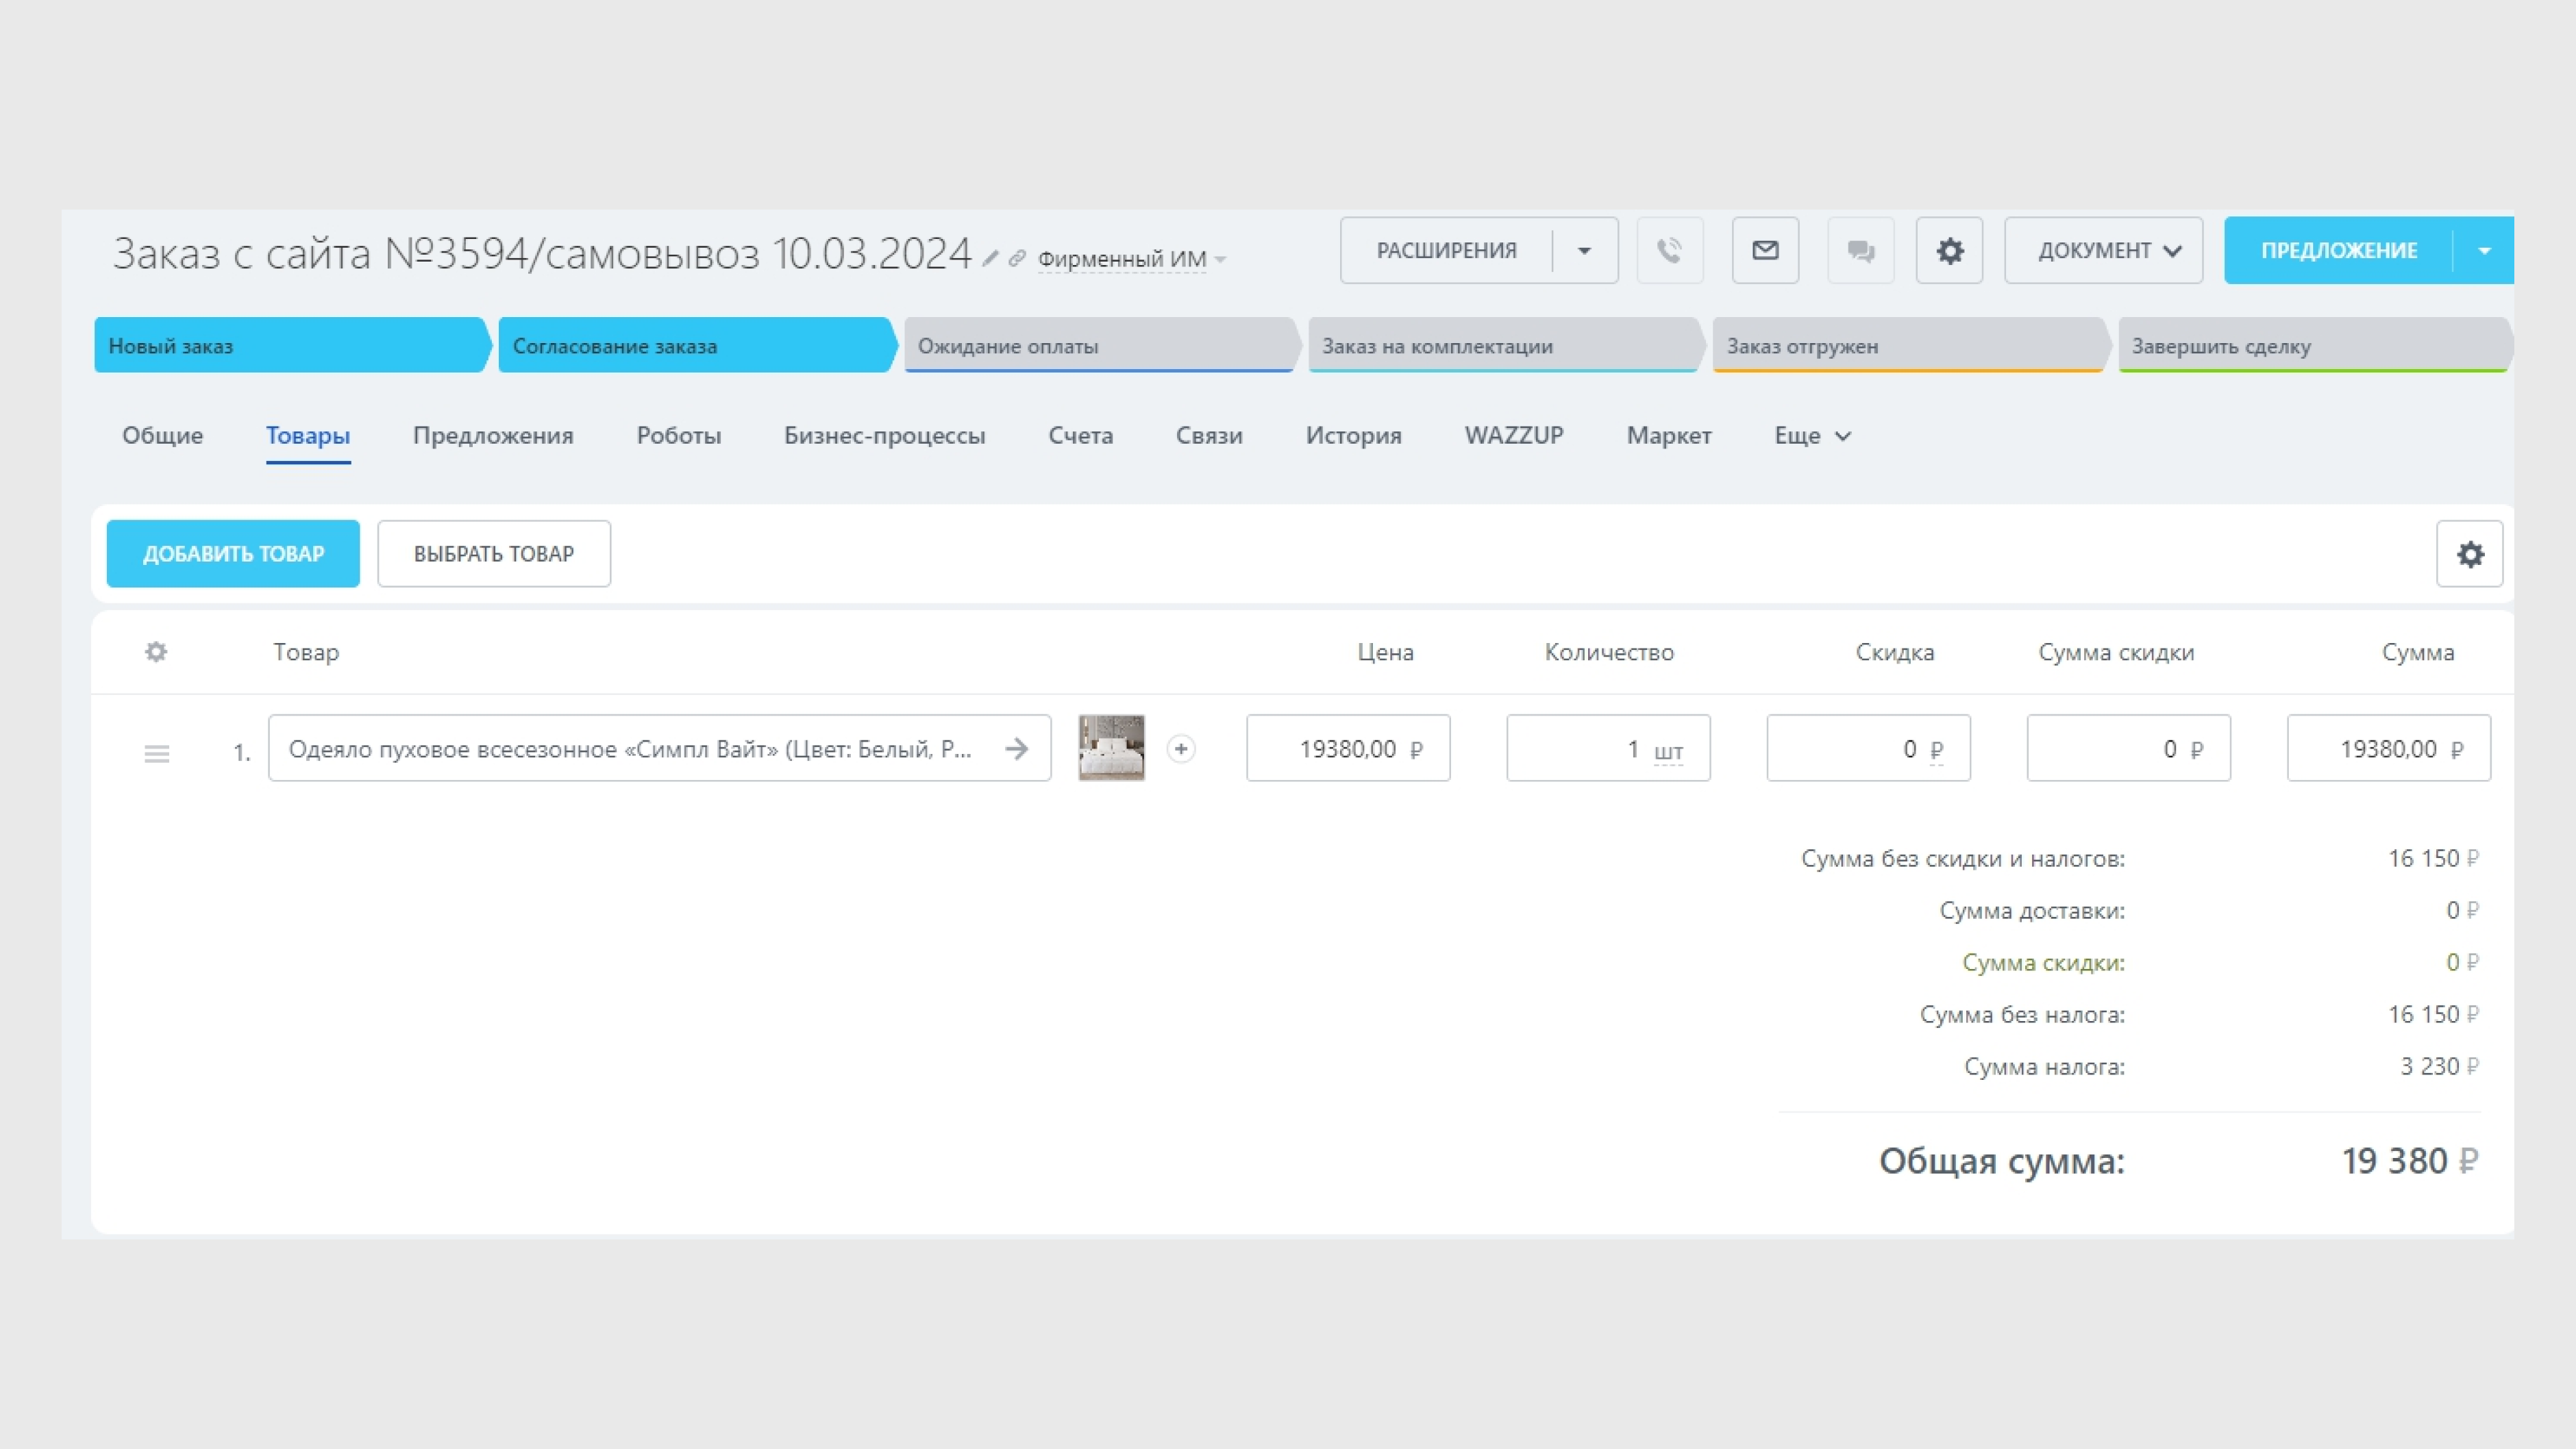The height and width of the screenshot is (1449, 2576).
Task: Open product details arrow in name field
Action: click(1016, 748)
